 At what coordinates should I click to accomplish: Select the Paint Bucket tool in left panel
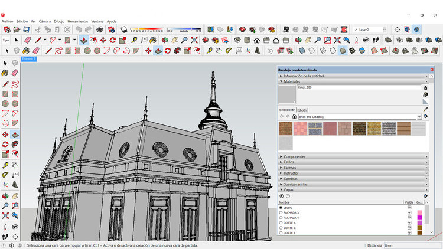tap(5, 73)
